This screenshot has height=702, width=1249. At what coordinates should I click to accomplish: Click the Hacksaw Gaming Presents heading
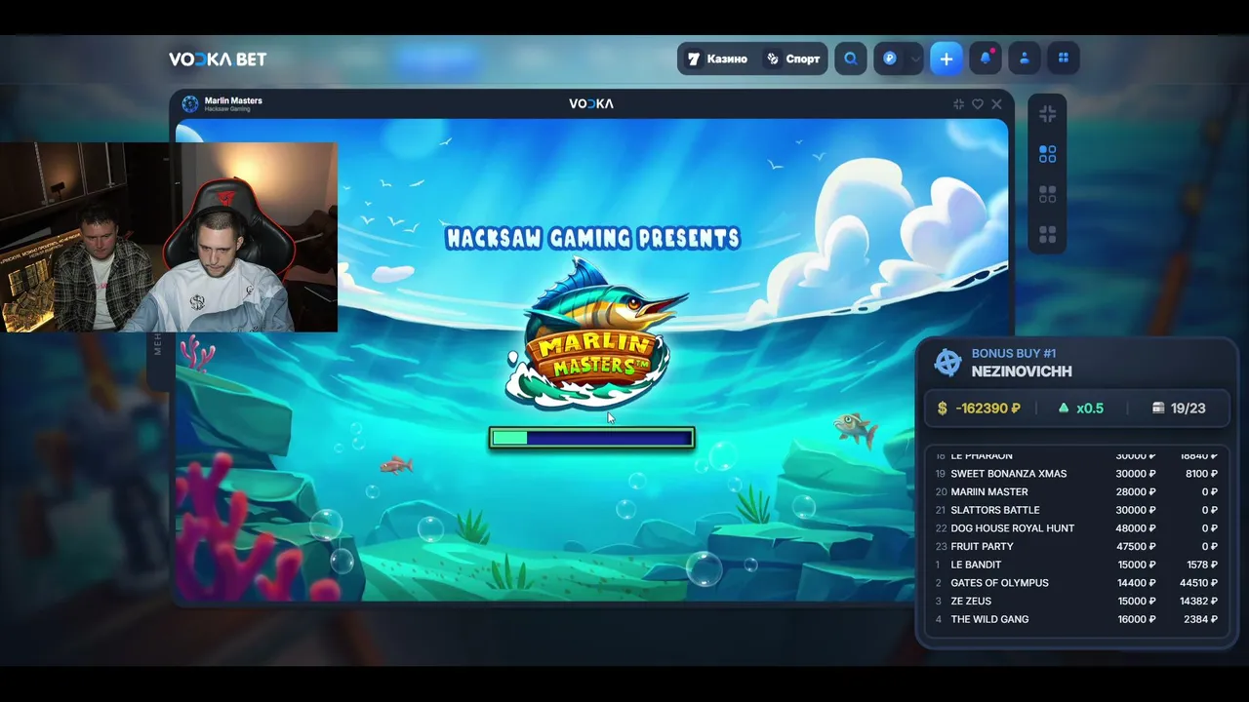pyautogui.click(x=593, y=238)
